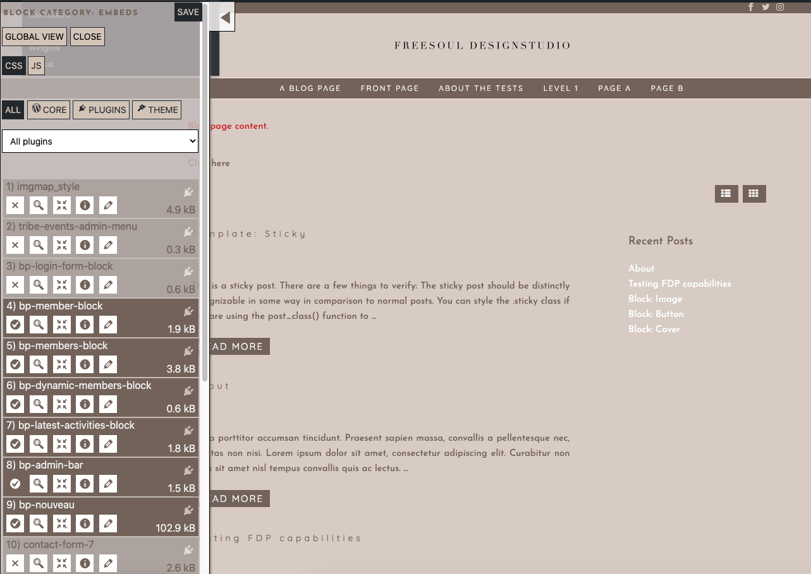The image size is (811, 574).
Task: Click pencil icon for tribe-events-admin-menu
Action: tap(108, 245)
